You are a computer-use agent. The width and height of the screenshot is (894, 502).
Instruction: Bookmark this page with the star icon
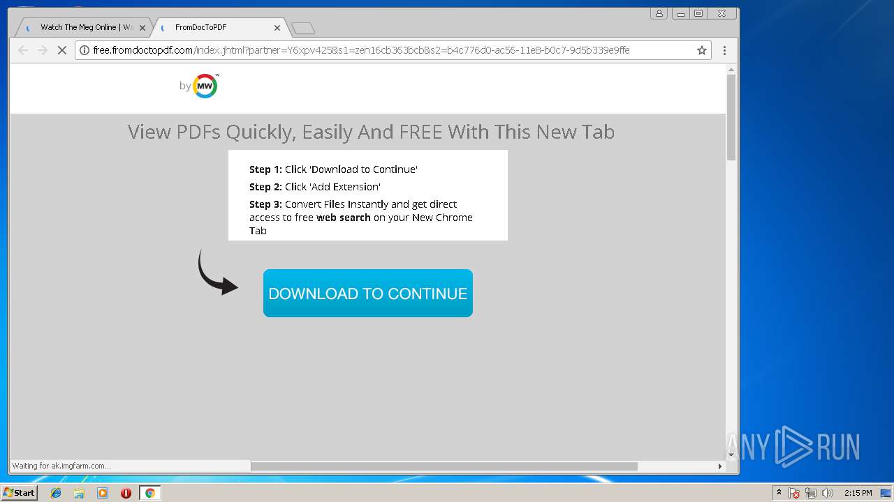click(x=702, y=50)
